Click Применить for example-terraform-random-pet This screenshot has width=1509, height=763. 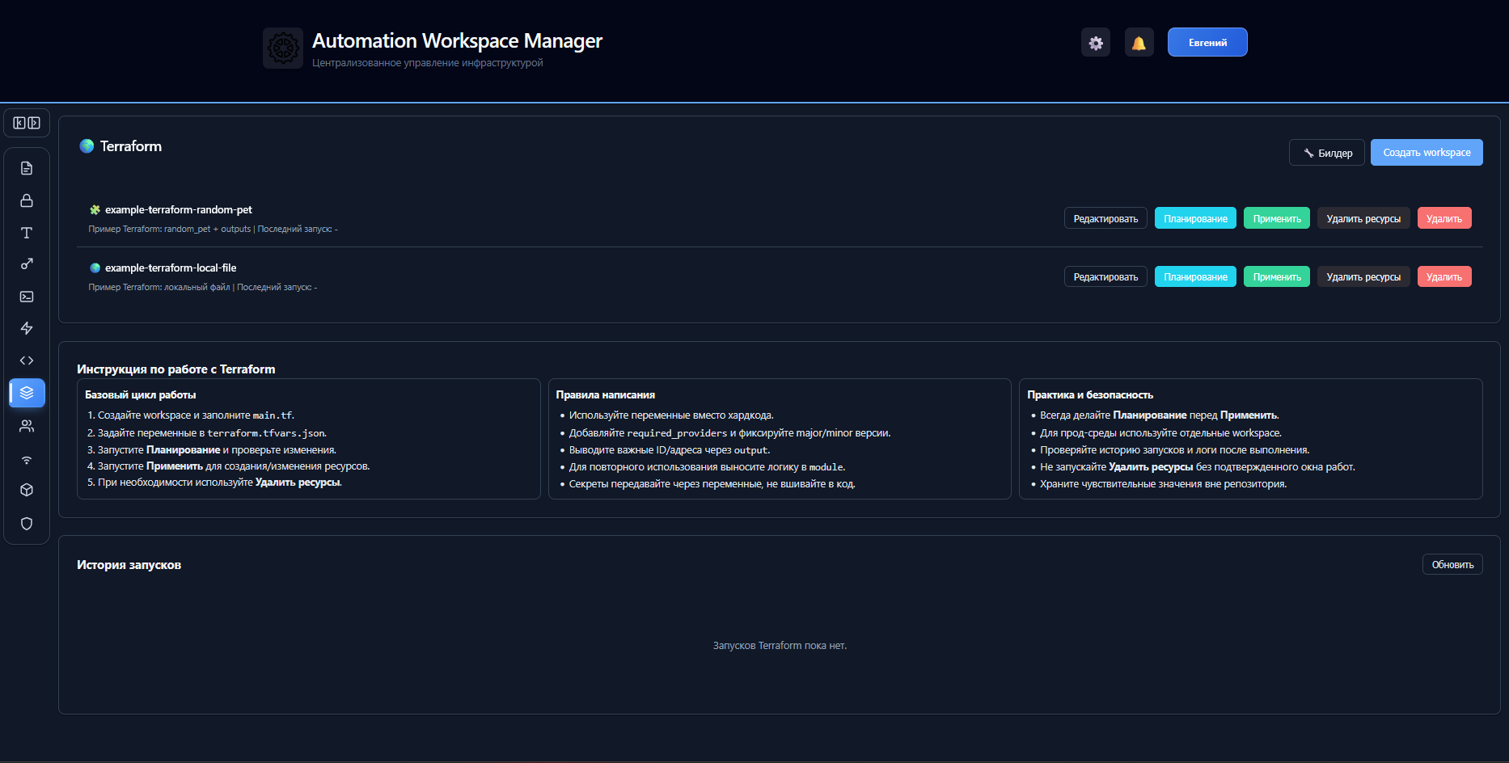(x=1277, y=219)
